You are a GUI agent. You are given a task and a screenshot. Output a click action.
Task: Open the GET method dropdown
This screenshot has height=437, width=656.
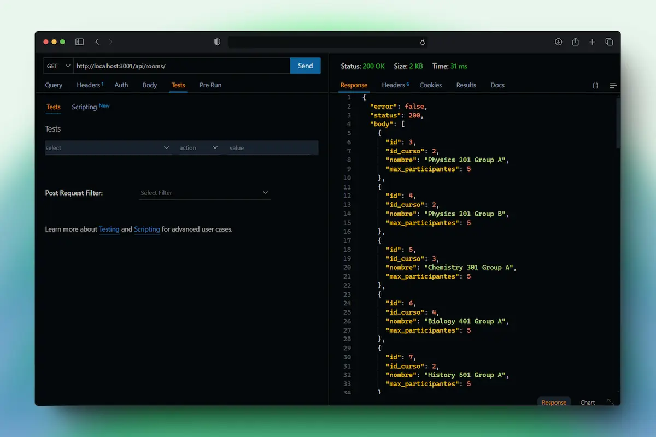[x=58, y=66]
